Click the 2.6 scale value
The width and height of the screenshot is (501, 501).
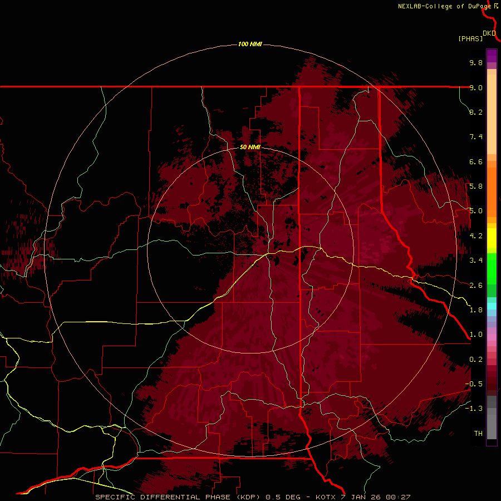click(476, 286)
